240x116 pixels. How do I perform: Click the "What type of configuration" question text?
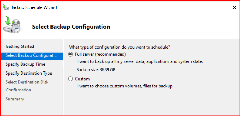122,47
